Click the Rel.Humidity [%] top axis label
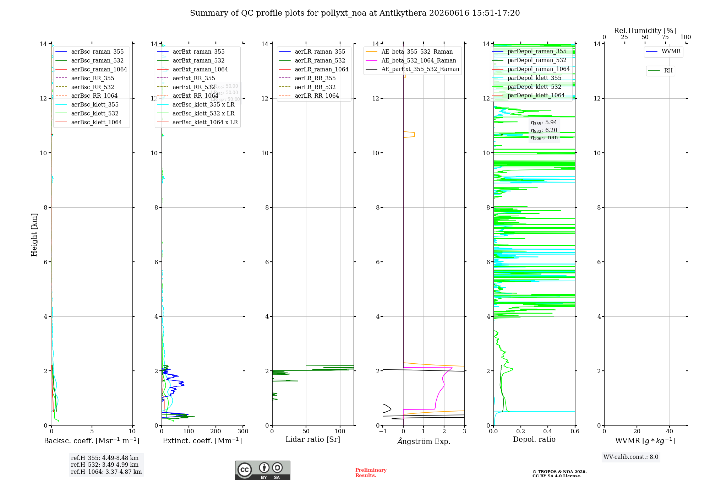The height and width of the screenshot is (483, 710). (x=645, y=31)
